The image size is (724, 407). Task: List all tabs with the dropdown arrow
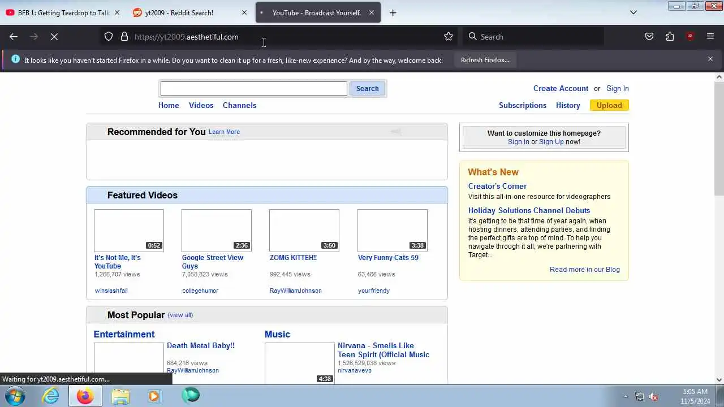coord(633,12)
